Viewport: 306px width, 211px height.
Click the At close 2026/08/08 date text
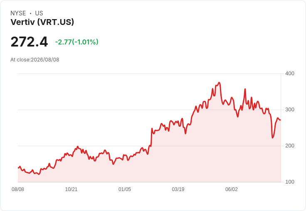point(35,60)
